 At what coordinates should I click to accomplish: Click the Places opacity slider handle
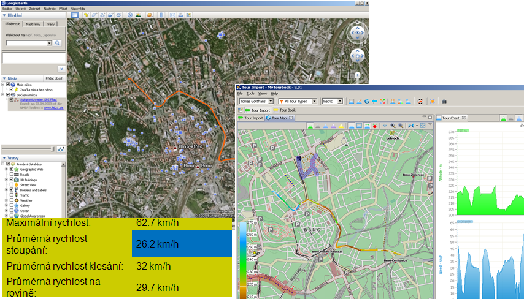click(x=53, y=149)
